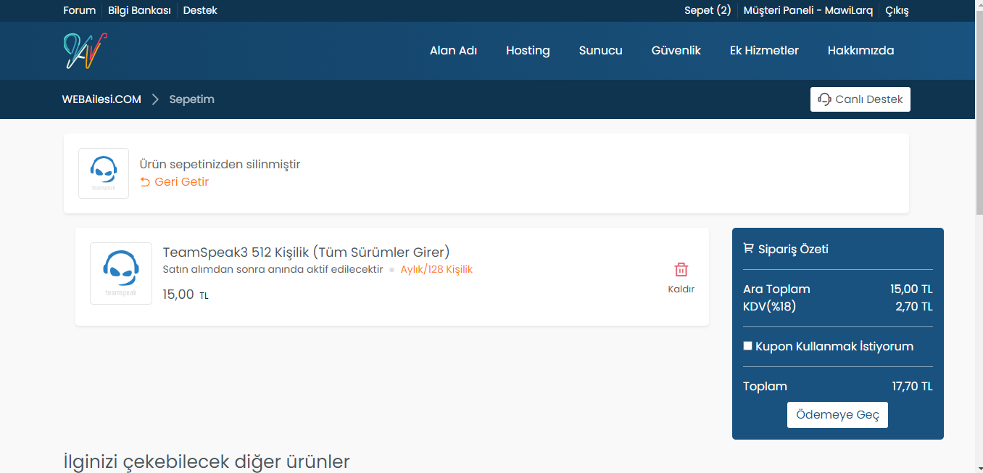This screenshot has width=983, height=473.
Task: Click the Canlı Destek button
Action: pos(860,99)
